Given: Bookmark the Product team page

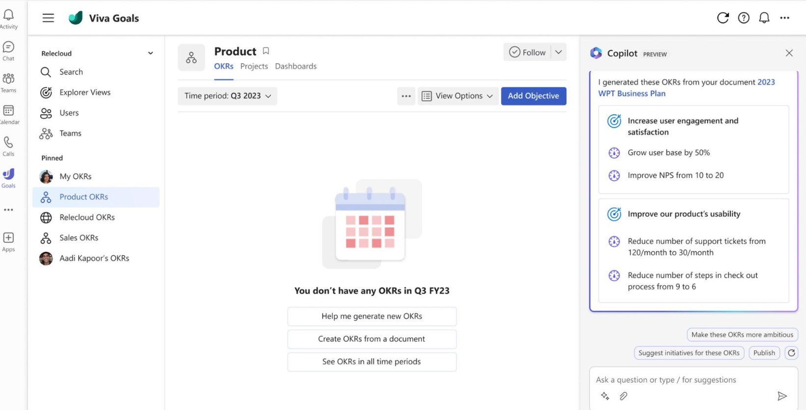Looking at the screenshot, I should click(x=266, y=51).
